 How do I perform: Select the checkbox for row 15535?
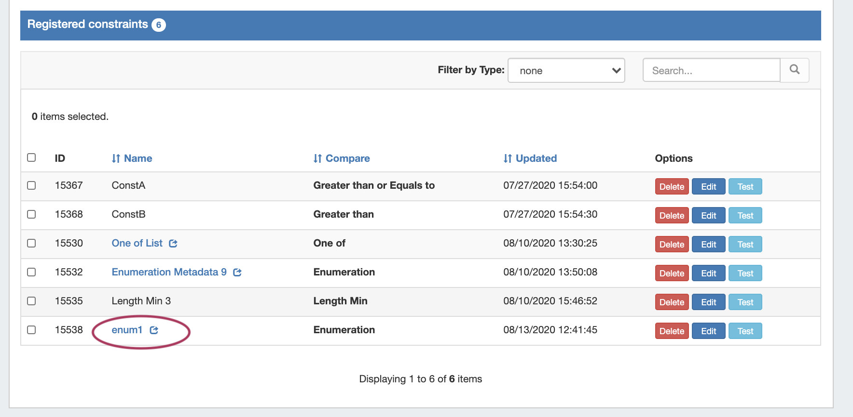(31, 301)
